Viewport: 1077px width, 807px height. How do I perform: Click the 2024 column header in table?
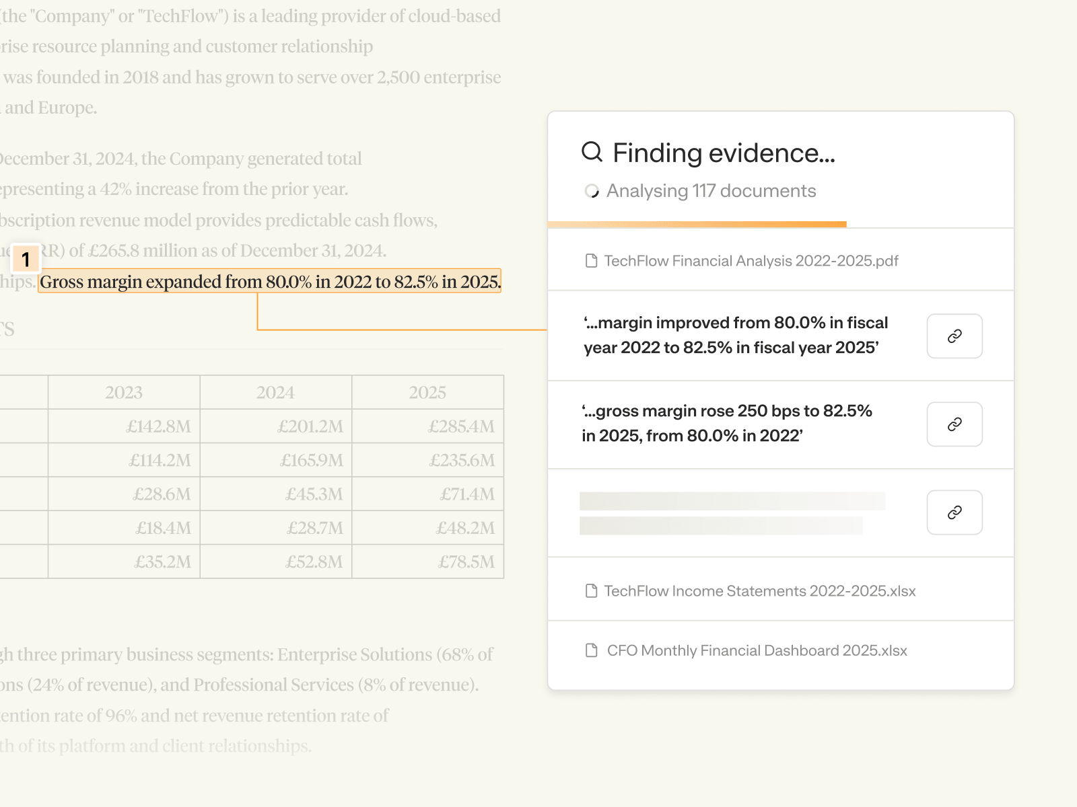pos(276,392)
